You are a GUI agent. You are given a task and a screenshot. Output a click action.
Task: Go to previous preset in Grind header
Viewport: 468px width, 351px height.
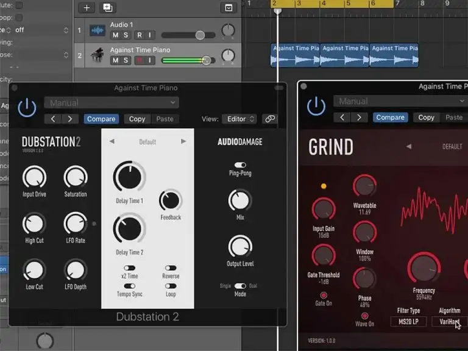coord(342,117)
